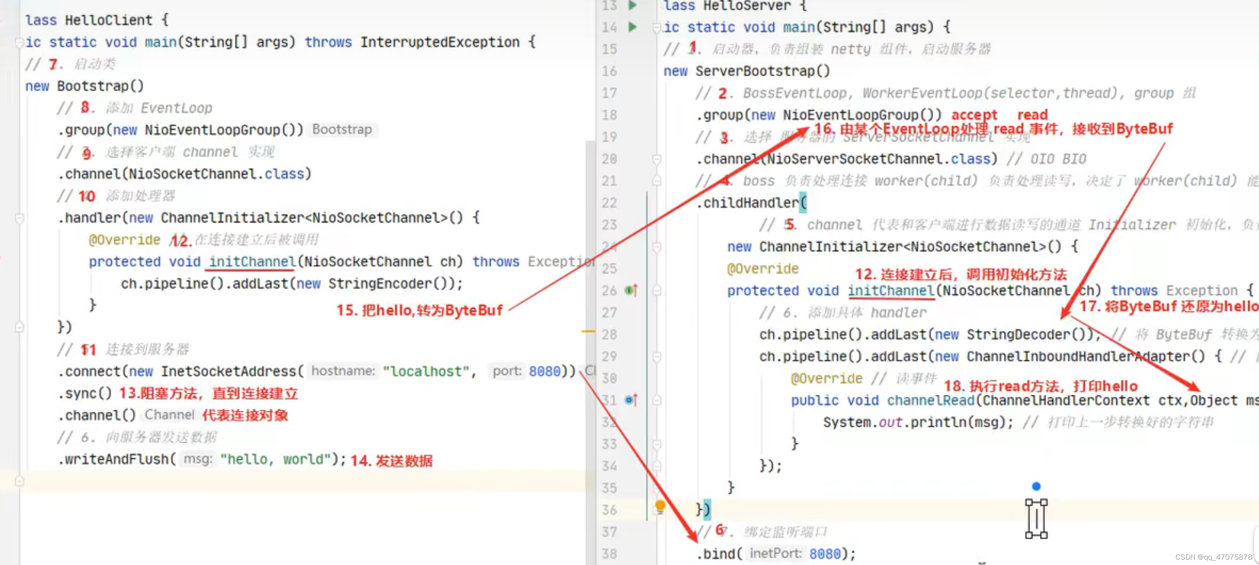Click the "localhost" hostname string
Viewport: 1259px width, 565px height.
[x=426, y=371]
